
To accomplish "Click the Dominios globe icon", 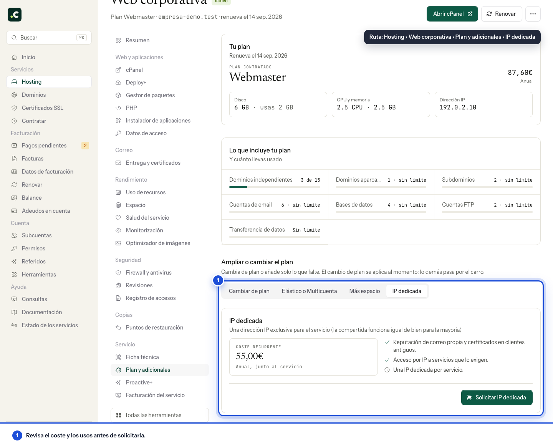I will pyautogui.click(x=14, y=95).
